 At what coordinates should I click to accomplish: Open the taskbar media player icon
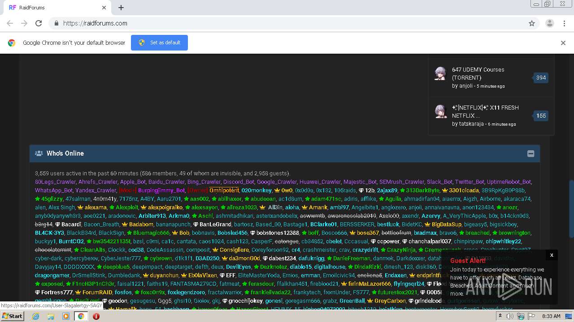click(66, 316)
